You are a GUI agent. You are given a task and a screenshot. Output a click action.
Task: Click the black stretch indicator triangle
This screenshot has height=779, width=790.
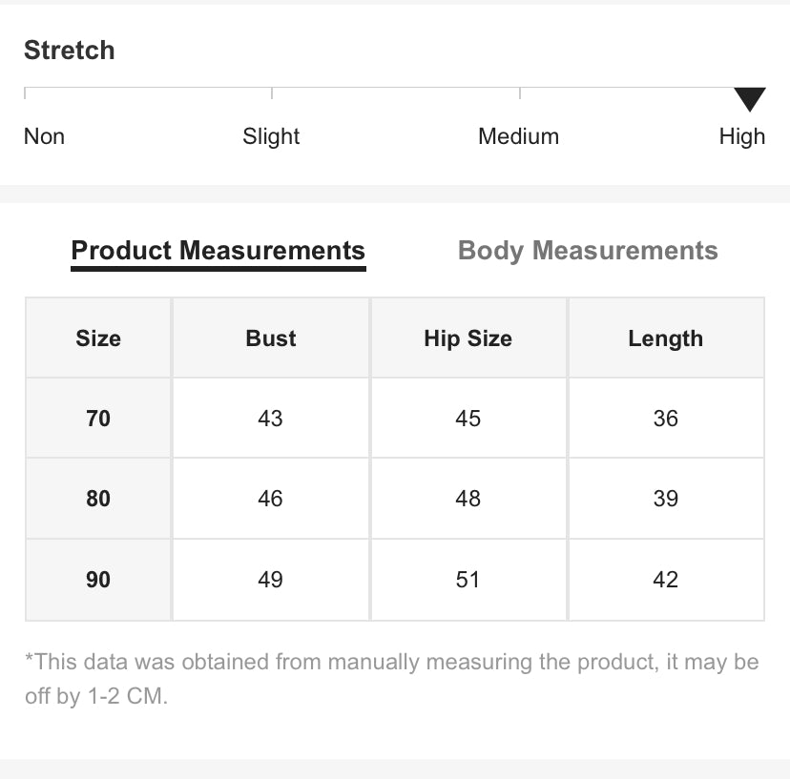pyautogui.click(x=750, y=99)
